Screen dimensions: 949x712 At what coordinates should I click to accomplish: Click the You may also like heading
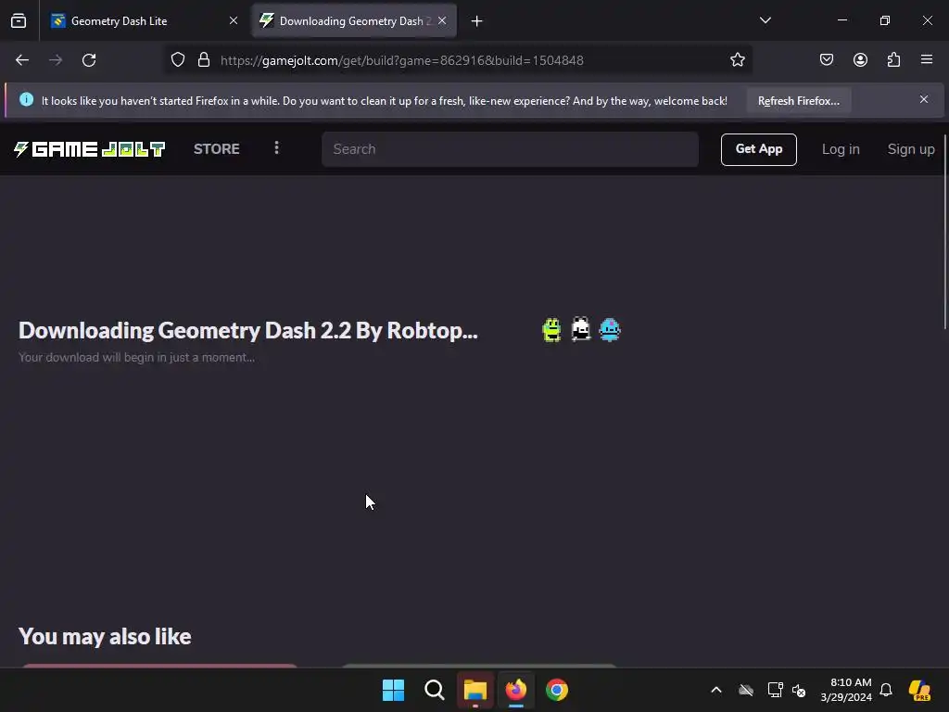coord(105,636)
